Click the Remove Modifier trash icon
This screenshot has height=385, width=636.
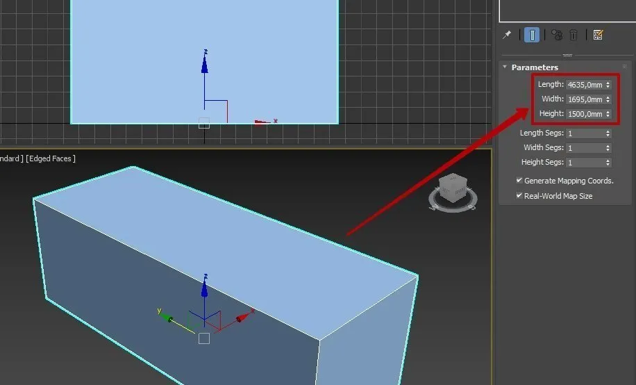(x=574, y=35)
